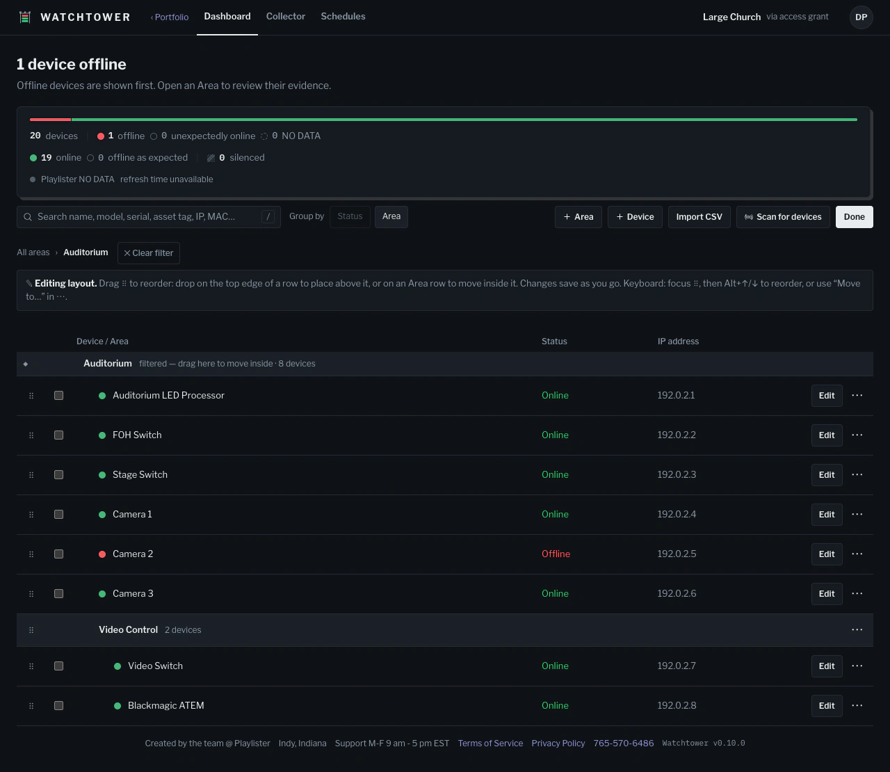Viewport: 890px width, 772px height.
Task: Open more options for Blackmagic ATEM
Action: [x=857, y=705]
